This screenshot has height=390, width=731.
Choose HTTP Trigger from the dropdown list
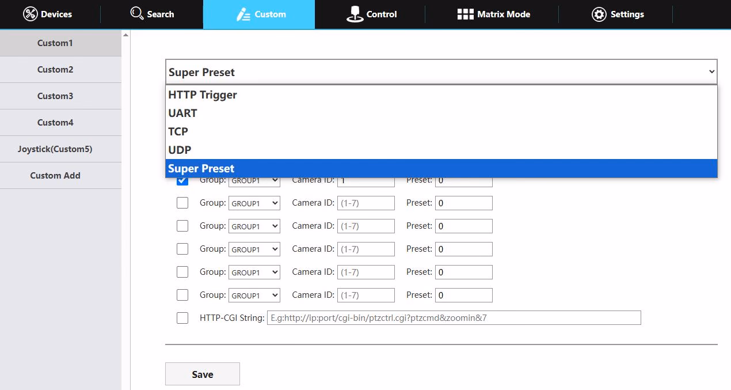[x=441, y=94]
